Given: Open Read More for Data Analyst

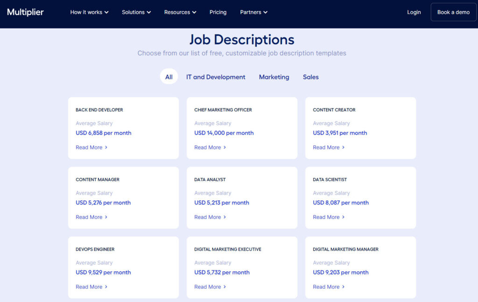Looking at the screenshot, I should coord(207,217).
